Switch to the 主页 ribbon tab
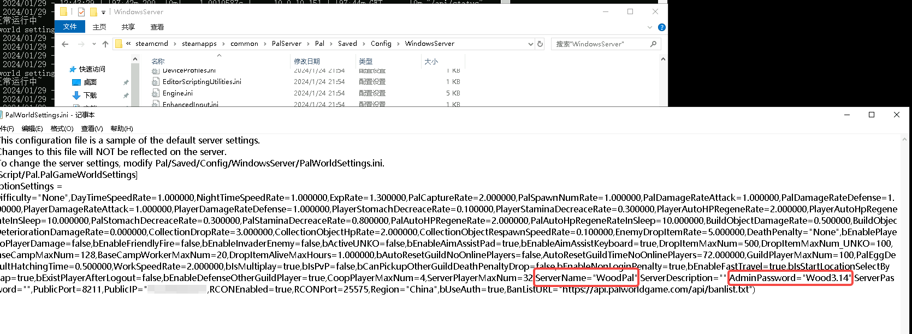912x334 pixels. click(99, 27)
